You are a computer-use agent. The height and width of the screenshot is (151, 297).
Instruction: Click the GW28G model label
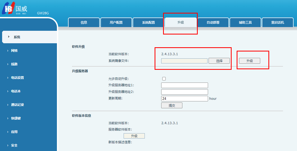point(43,13)
